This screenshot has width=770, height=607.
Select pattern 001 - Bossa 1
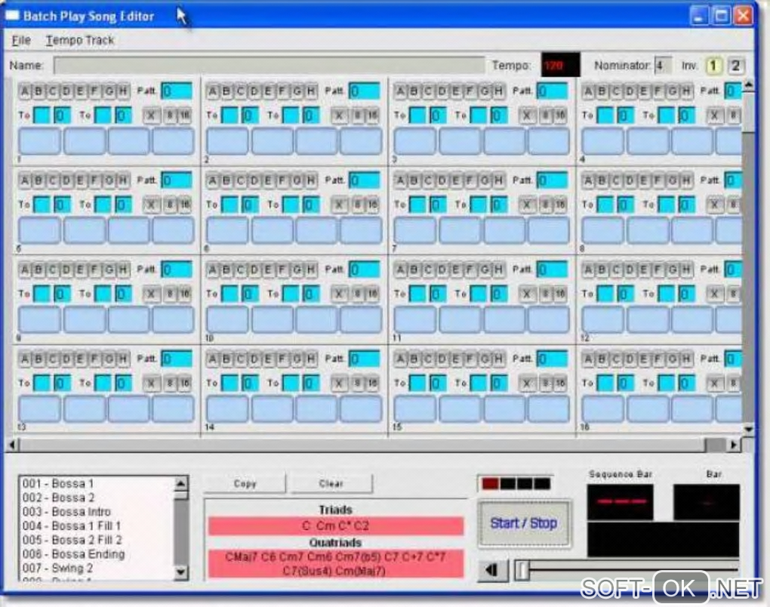pos(58,484)
